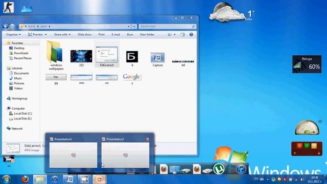Image resolution: width=327 pixels, height=184 pixels.
Task: Open Pictures library
Action: coord(19,83)
